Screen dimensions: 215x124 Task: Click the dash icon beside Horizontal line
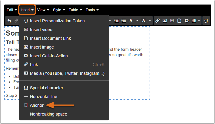pyautogui.click(x=26, y=97)
